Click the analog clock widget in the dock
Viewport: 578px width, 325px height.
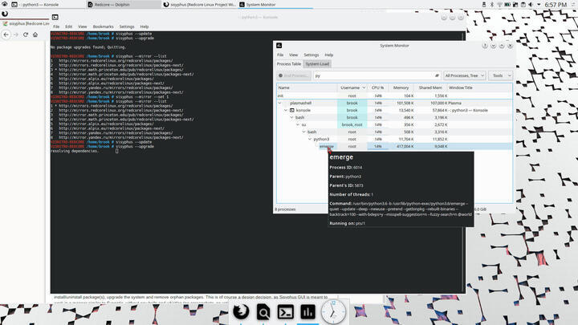coord(333,312)
